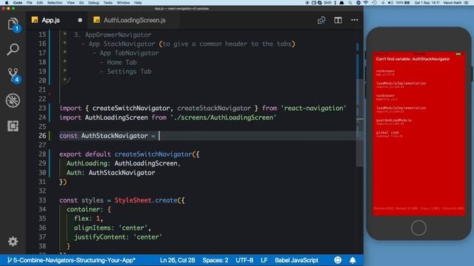
Task: Open the Source Control view with badge 4
Action: click(x=13, y=75)
